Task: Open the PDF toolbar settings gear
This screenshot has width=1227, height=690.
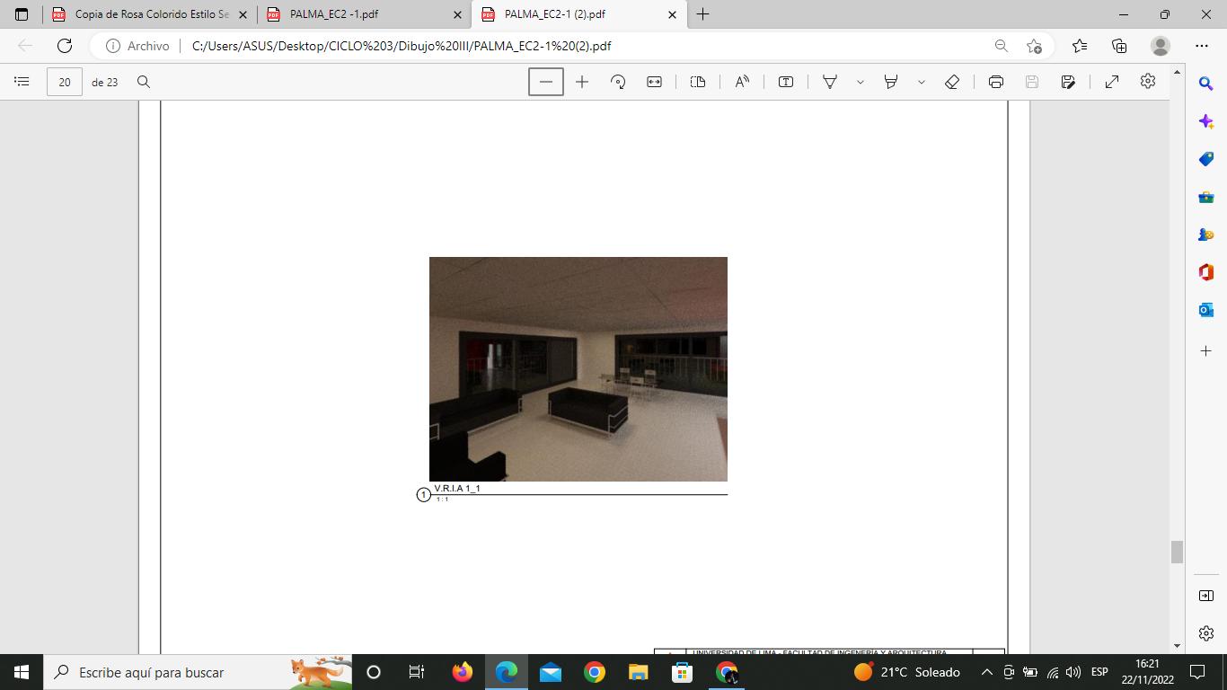Action: click(x=1148, y=82)
